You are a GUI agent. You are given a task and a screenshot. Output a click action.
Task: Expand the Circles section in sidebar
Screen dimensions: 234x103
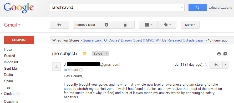[x=2, y=94]
